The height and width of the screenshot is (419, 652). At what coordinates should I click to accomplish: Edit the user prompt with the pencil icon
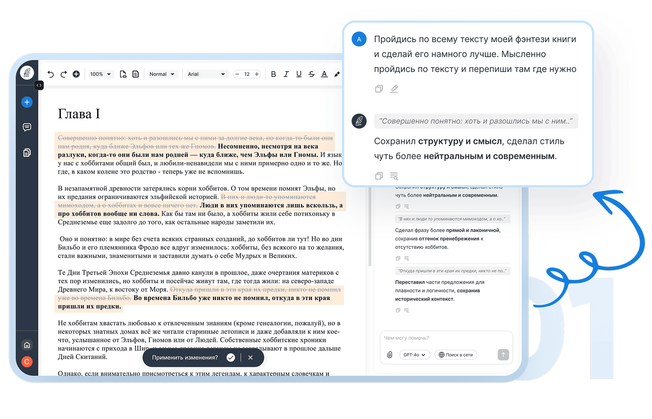394,89
